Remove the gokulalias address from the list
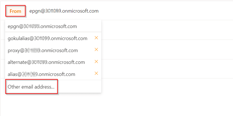 tap(96, 38)
